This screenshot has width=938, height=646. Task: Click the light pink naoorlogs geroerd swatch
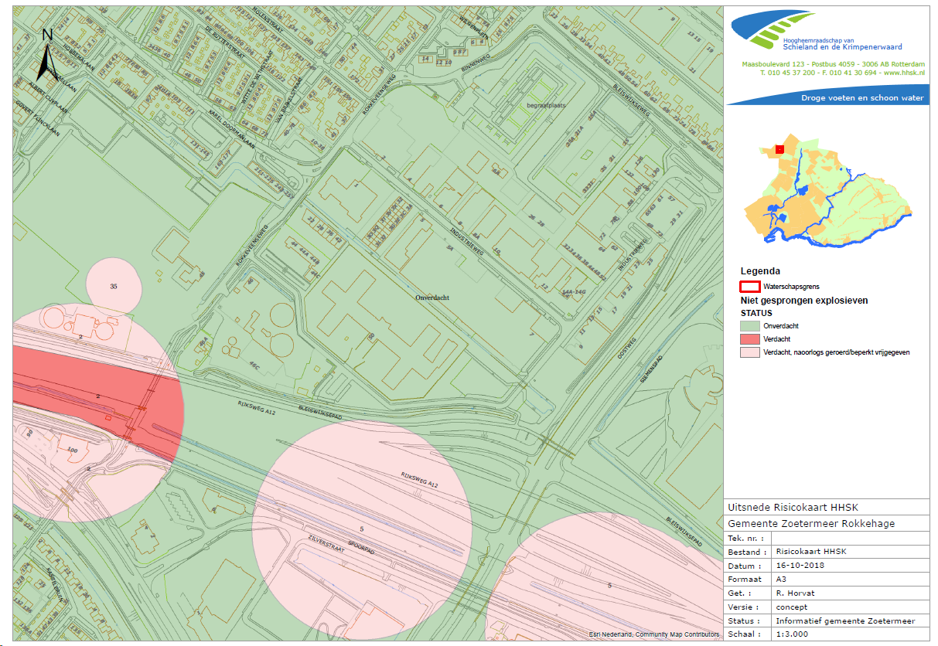click(751, 352)
